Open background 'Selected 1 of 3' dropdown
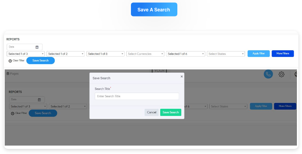 pyautogui.click(x=28, y=106)
